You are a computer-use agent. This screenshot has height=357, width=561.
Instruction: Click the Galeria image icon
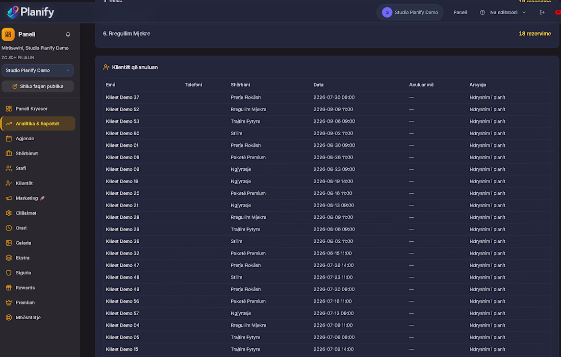9,243
